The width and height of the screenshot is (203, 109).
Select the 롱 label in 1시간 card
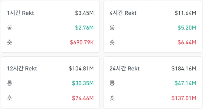(x=10, y=28)
